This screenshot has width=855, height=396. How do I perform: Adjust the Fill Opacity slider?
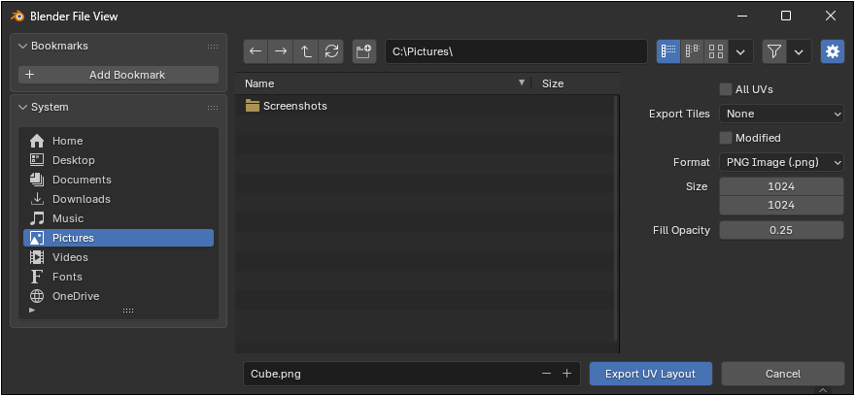tap(781, 230)
